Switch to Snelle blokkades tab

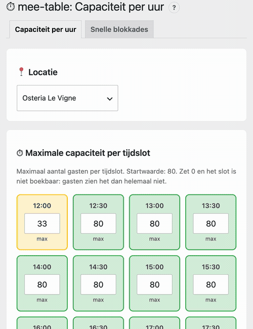pos(119,29)
